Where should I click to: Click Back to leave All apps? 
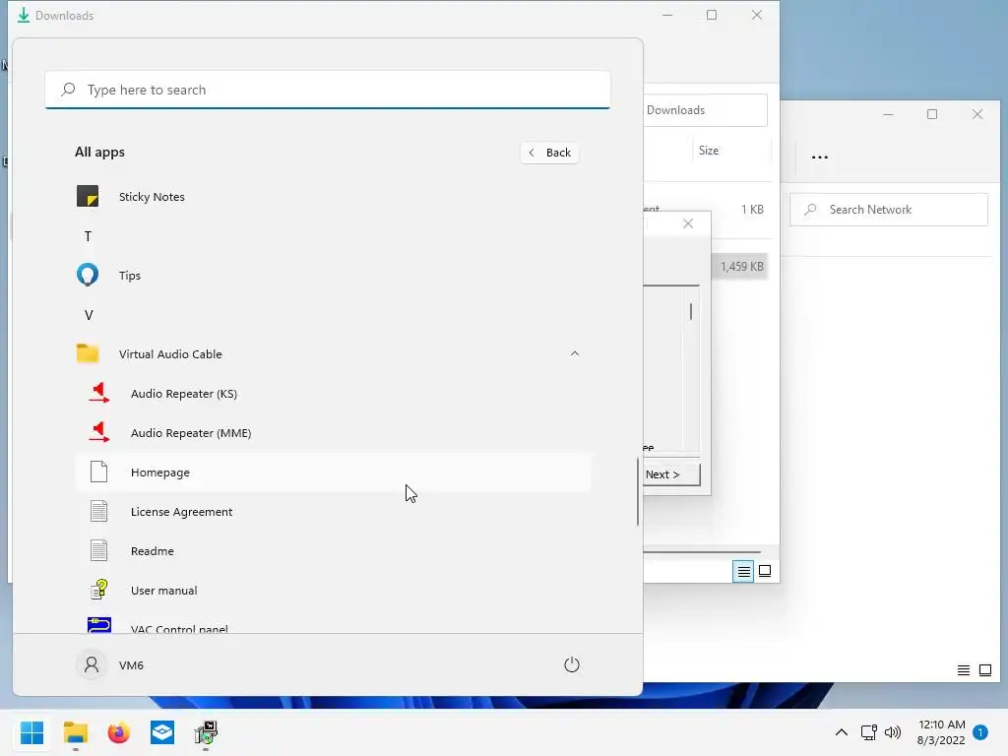[x=549, y=153]
